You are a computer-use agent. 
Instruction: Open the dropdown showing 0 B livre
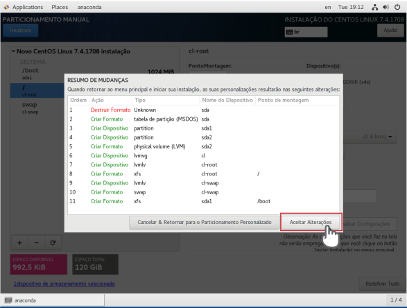tap(378, 137)
